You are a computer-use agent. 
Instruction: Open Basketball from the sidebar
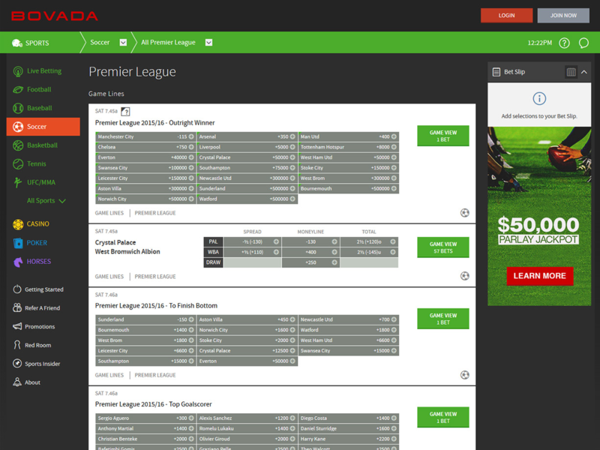43,145
